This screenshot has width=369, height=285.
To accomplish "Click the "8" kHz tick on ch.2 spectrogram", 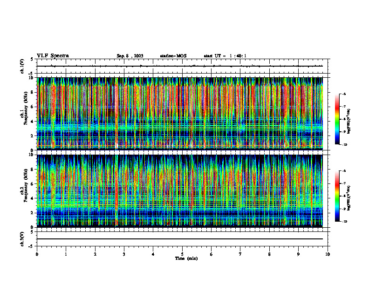I will coord(32,170).
